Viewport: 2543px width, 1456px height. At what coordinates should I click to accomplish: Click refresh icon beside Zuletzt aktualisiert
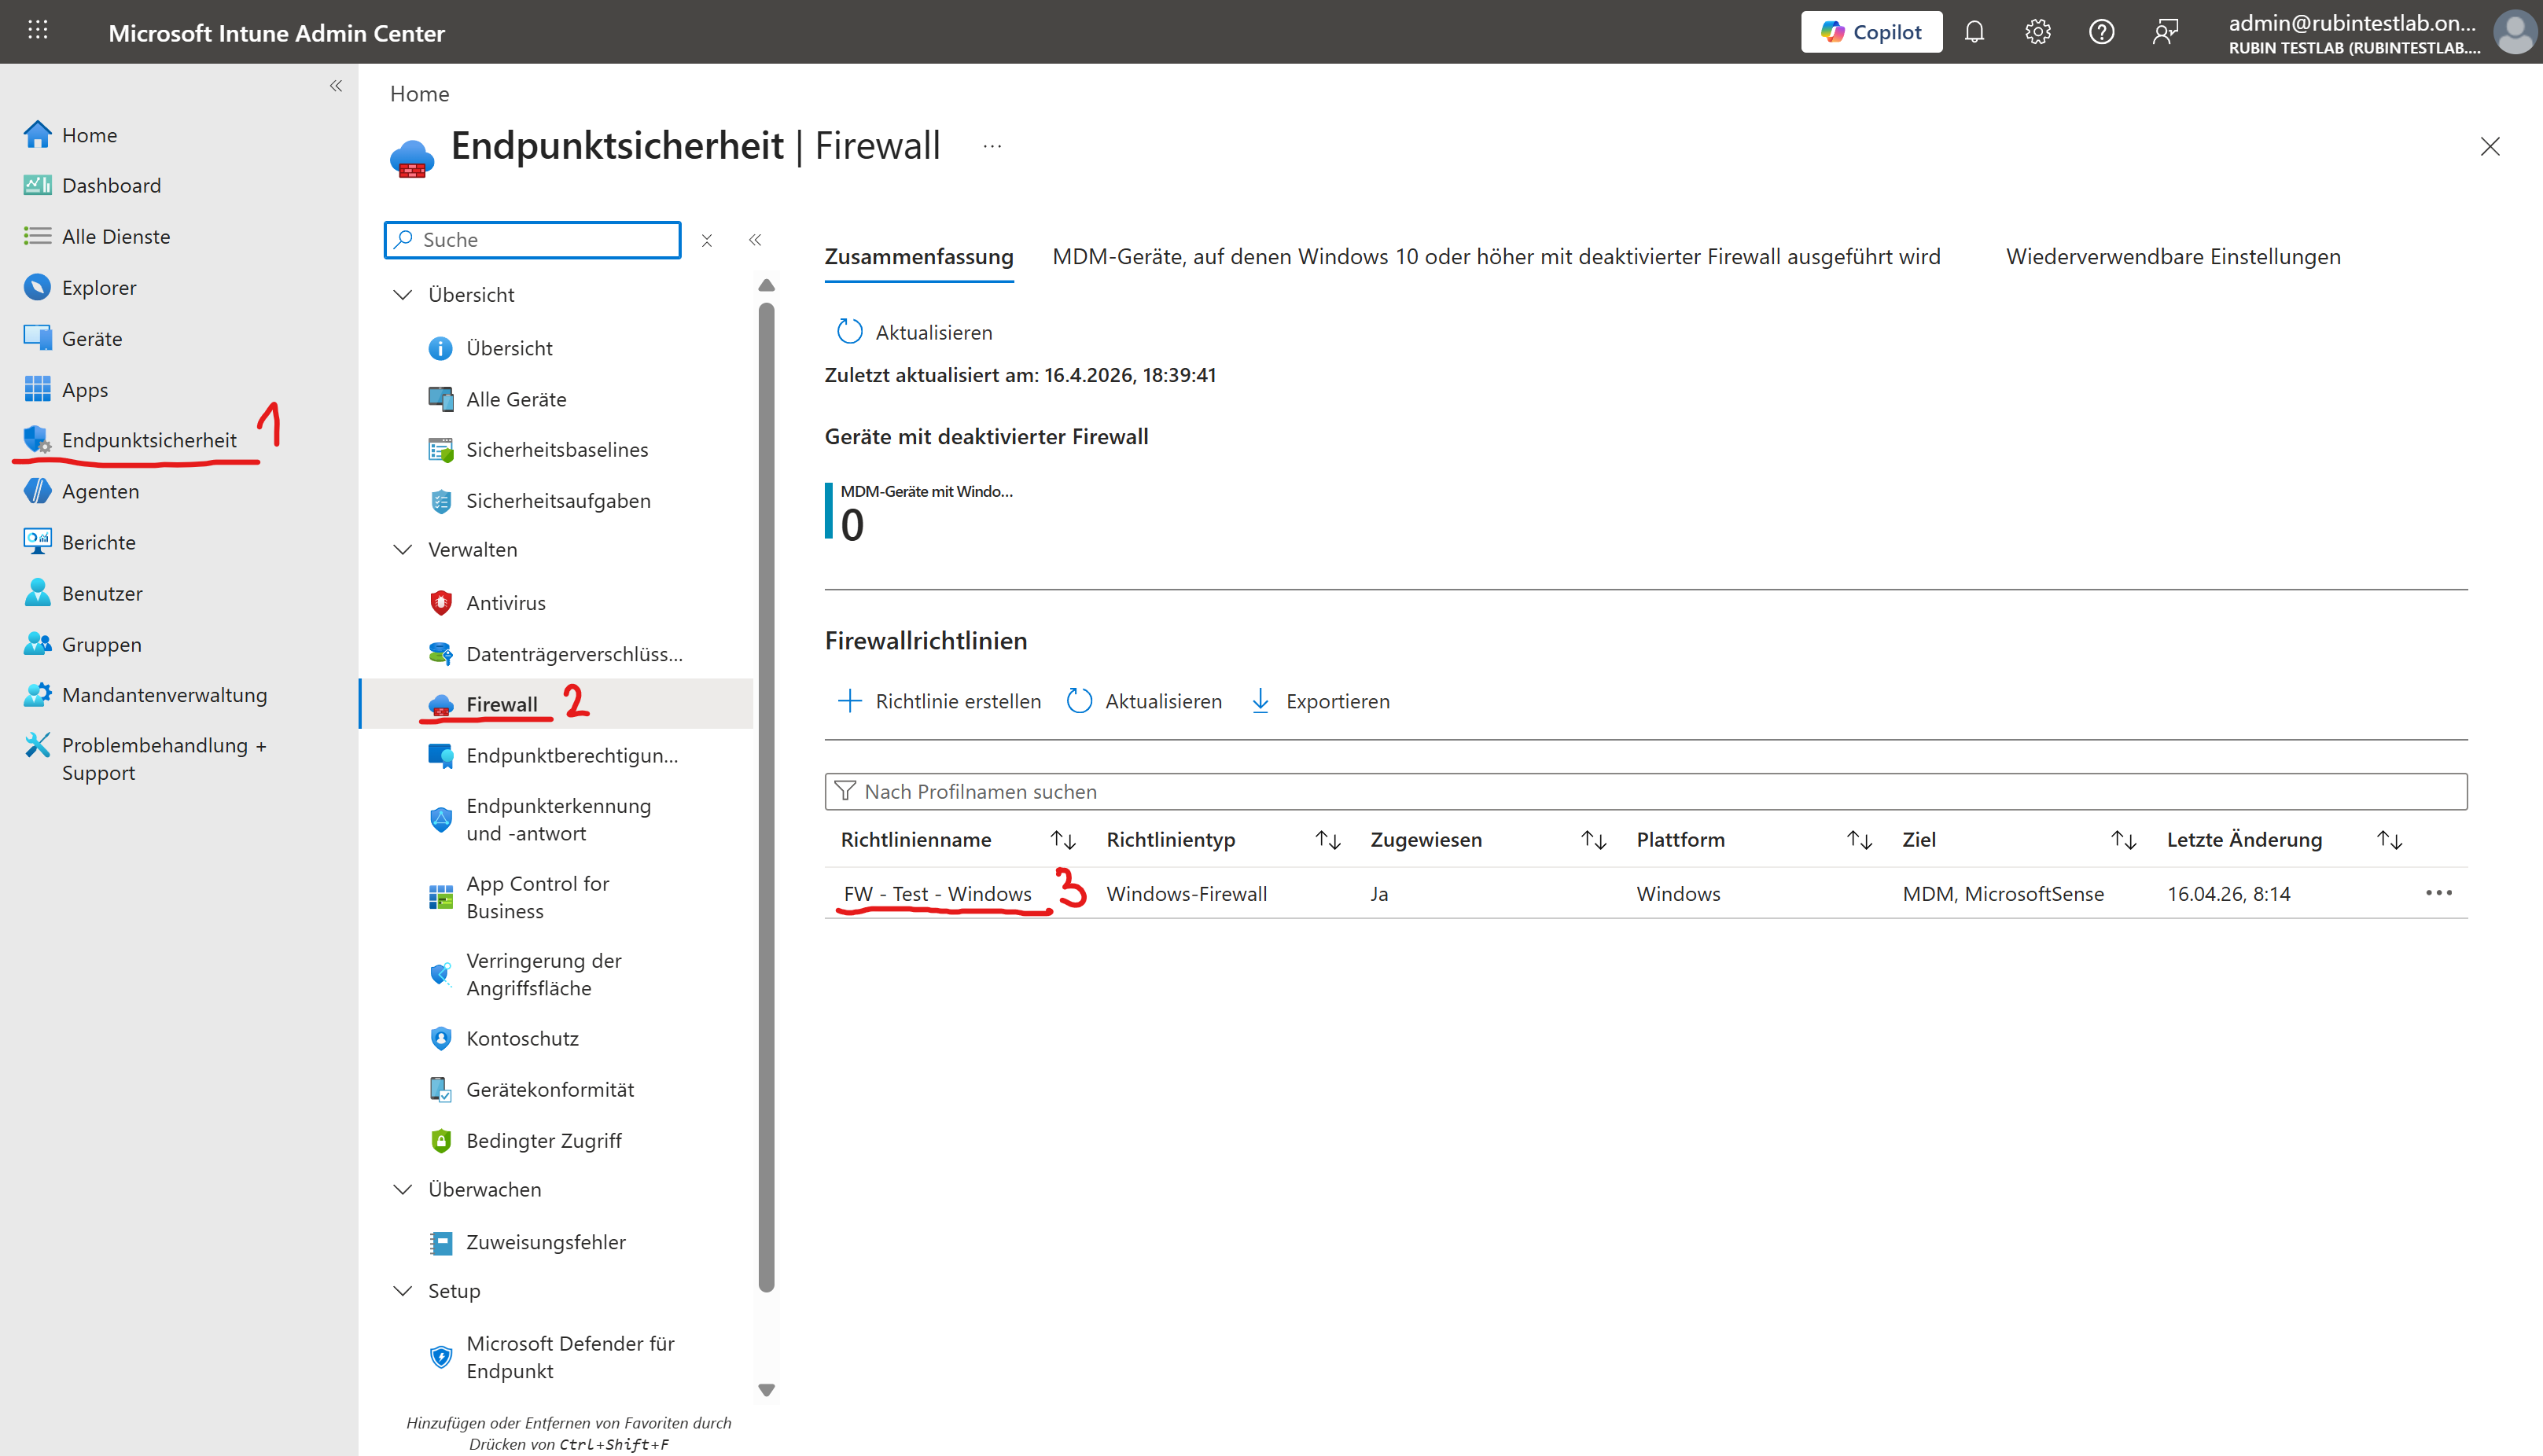pyautogui.click(x=849, y=332)
